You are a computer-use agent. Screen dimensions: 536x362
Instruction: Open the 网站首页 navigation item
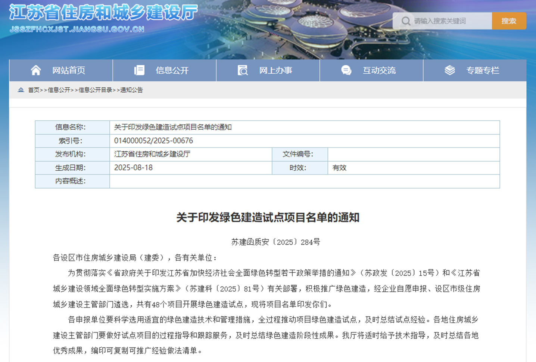tap(69, 70)
